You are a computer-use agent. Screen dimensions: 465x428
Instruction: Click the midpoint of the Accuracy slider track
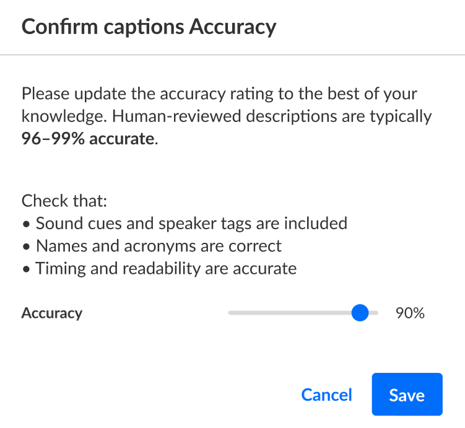coord(303,313)
